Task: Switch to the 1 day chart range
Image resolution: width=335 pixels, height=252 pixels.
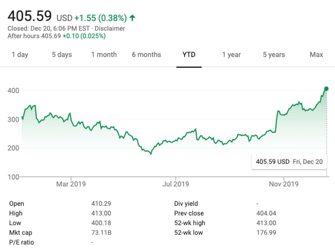Action: coord(20,55)
